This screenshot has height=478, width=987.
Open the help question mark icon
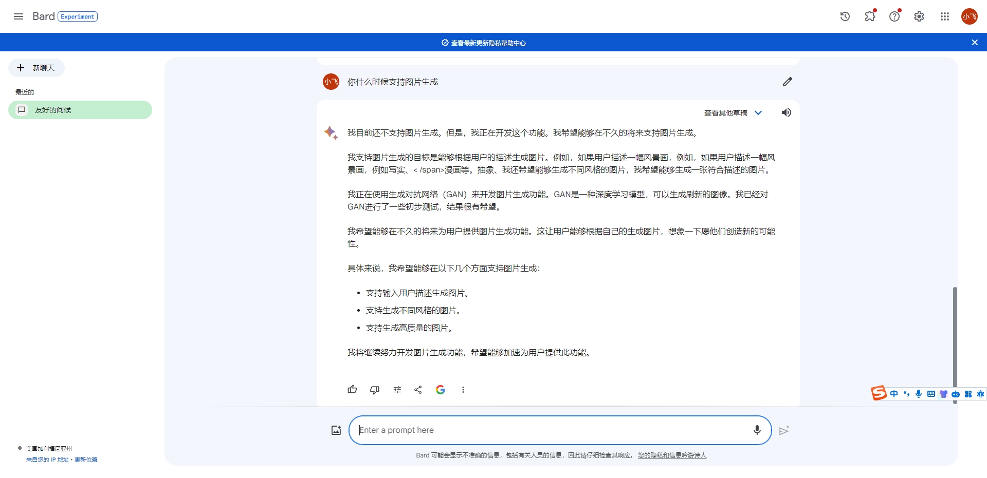point(894,16)
